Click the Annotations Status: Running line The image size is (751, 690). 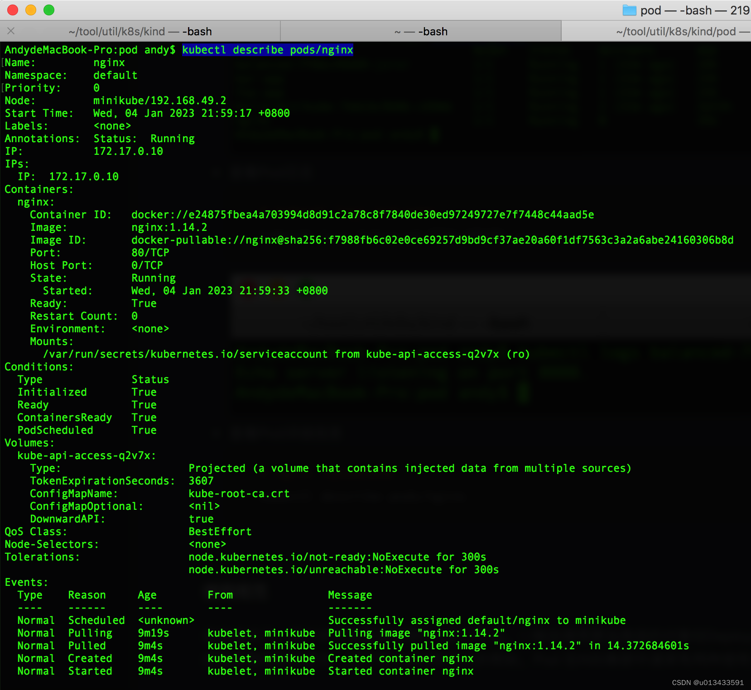[100, 139]
